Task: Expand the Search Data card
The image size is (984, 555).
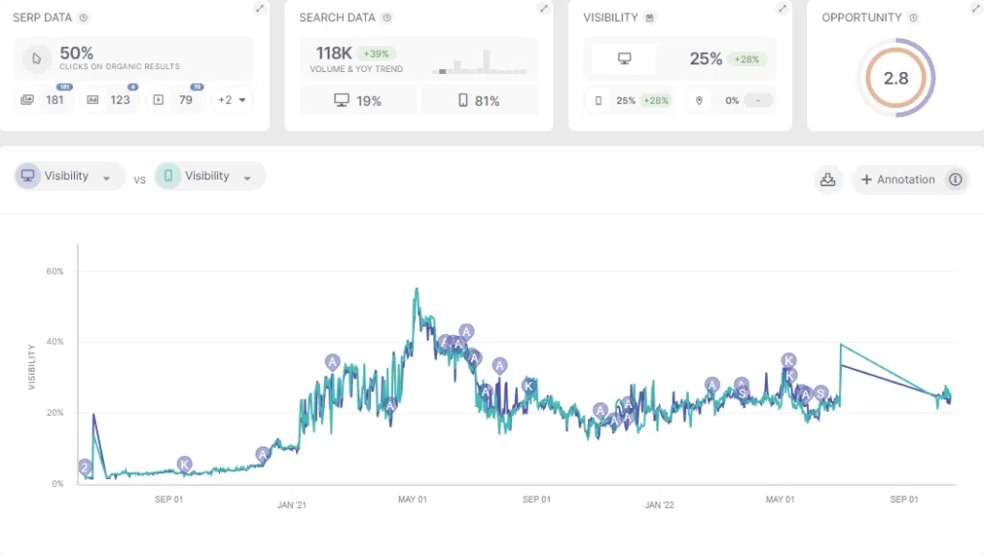Action: click(x=544, y=8)
